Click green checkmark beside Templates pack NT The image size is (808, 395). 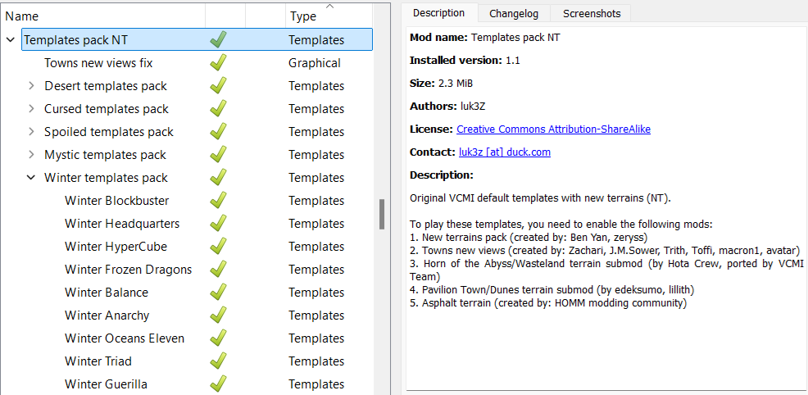[218, 39]
